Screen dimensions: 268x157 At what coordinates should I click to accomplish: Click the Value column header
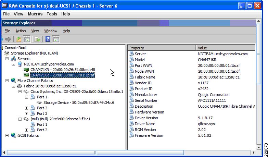[226, 48]
